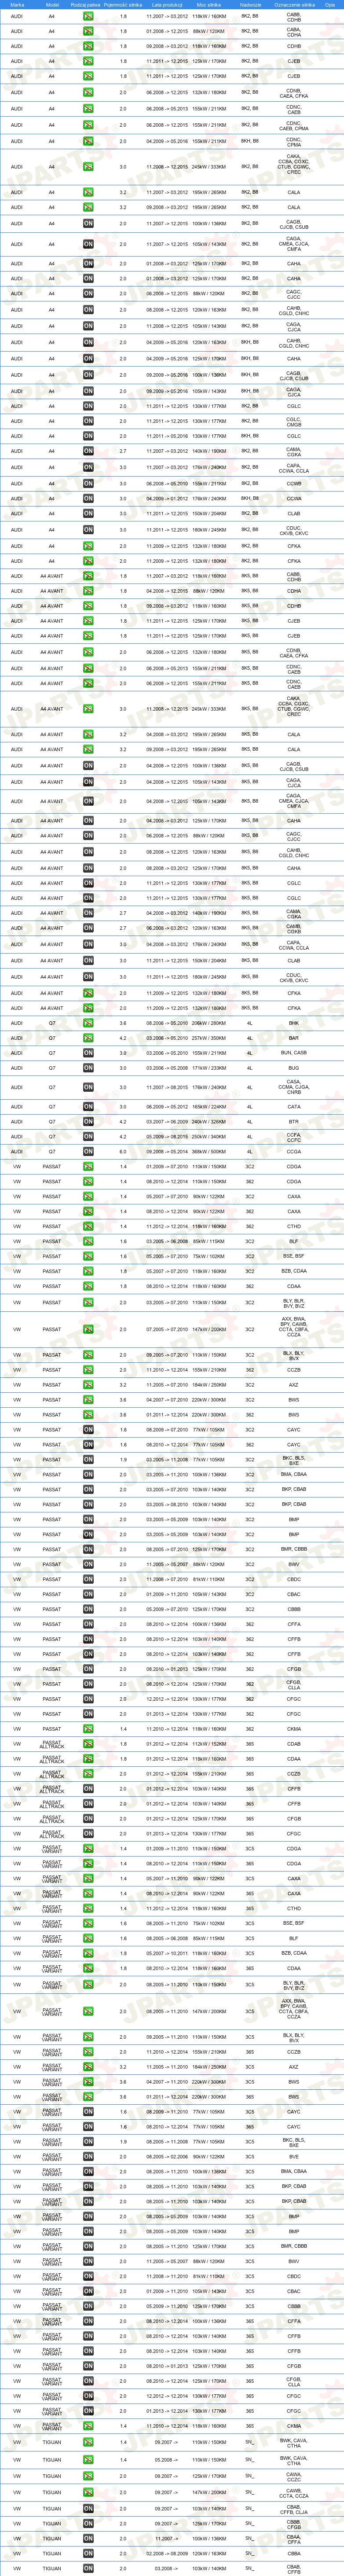Screen dimensions: 344x2576
Task: Click the Pojemność silnika column header
Action: [123, 4]
